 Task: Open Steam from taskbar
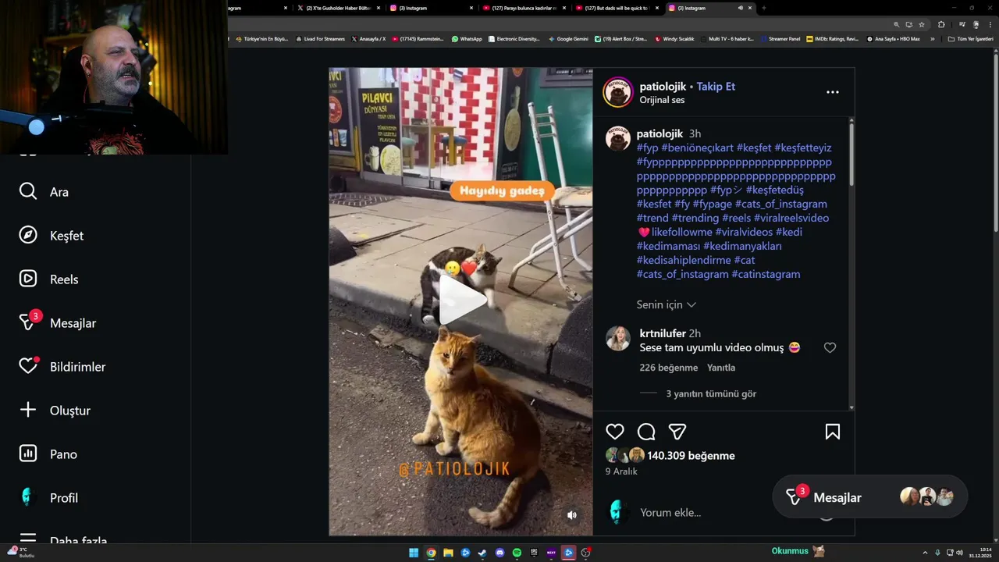482,553
